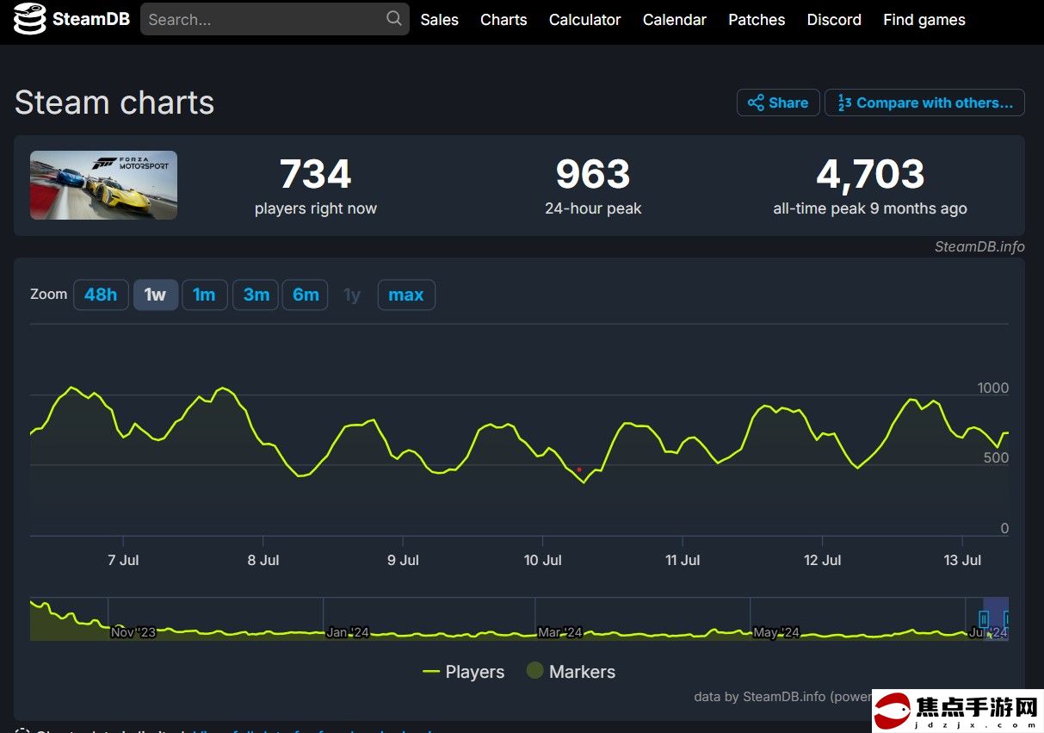Click the Jan '24 navigator label

click(348, 632)
